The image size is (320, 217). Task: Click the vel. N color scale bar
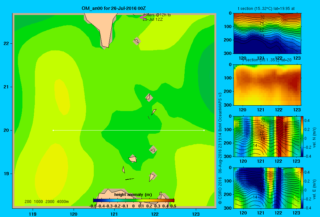[302, 136]
